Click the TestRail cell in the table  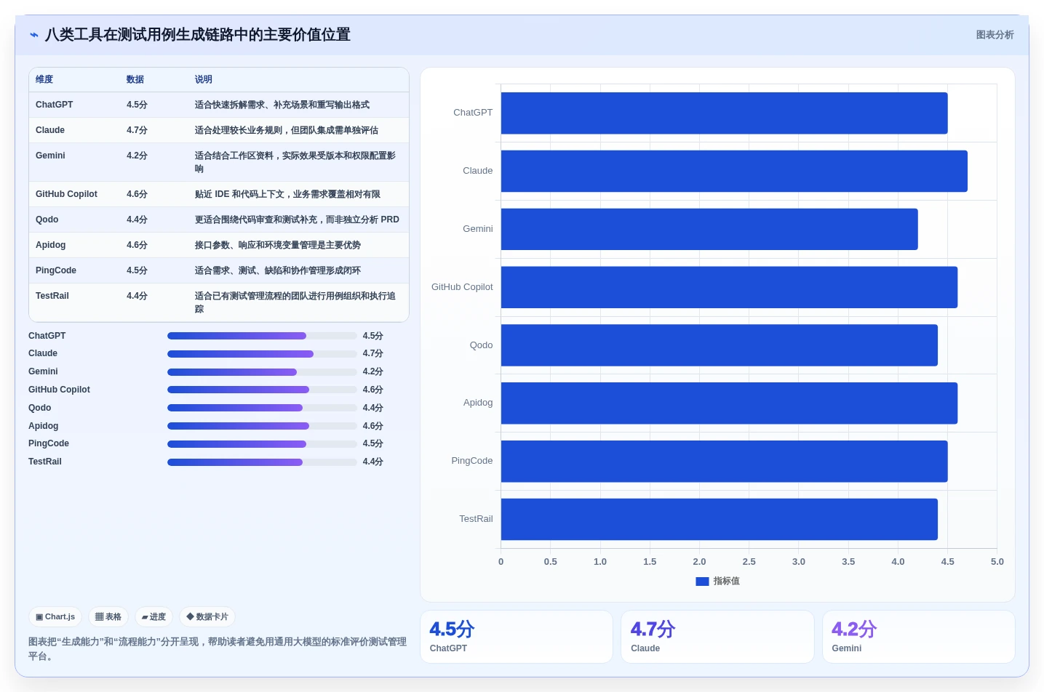click(x=52, y=296)
